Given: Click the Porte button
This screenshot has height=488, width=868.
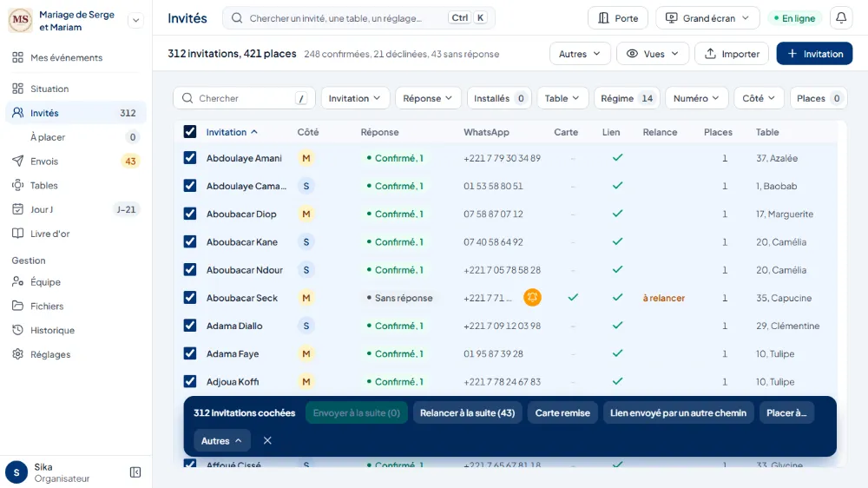Looking at the screenshot, I should (x=618, y=18).
